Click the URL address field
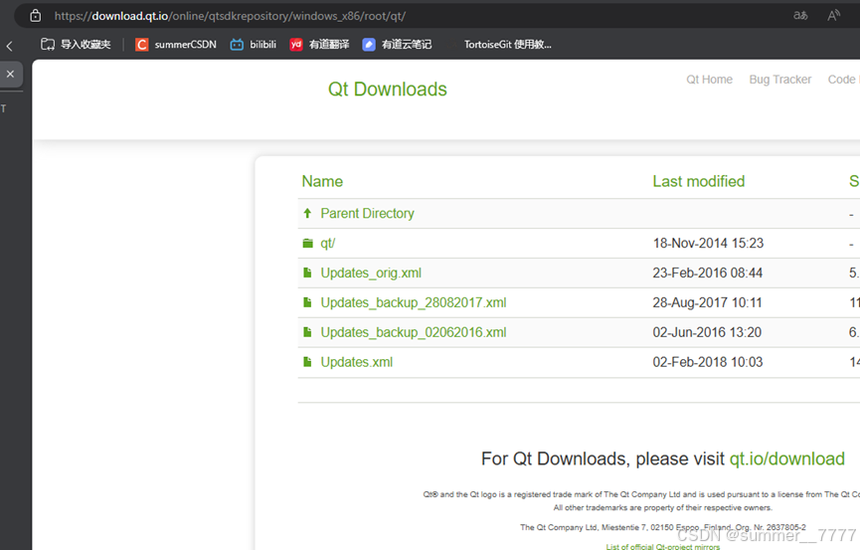The width and height of the screenshot is (860, 550). pyautogui.click(x=398, y=15)
